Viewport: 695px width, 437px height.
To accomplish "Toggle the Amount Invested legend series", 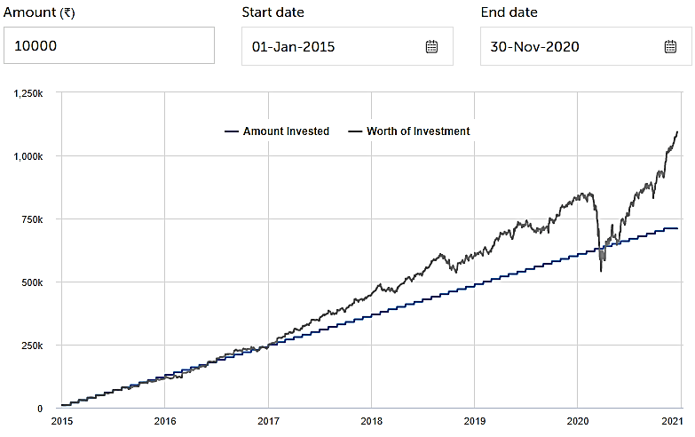I will click(286, 131).
